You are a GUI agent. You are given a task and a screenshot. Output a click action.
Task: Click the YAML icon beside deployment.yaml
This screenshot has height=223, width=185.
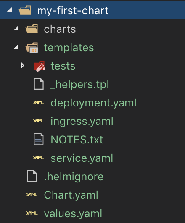39,102
